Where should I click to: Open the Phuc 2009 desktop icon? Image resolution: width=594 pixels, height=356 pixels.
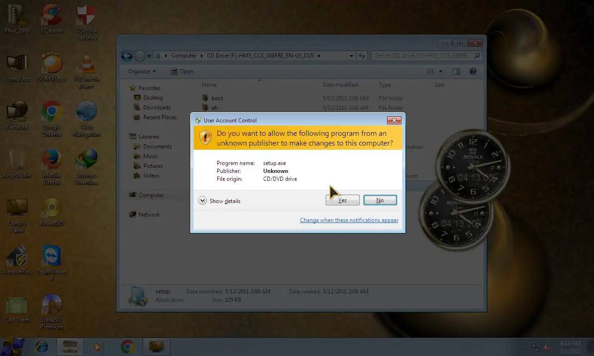17,19
